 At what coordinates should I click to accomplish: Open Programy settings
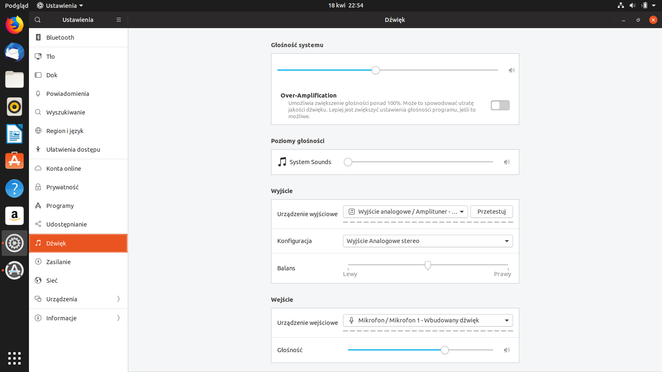tap(78, 206)
